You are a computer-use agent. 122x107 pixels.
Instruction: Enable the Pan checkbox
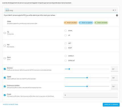5,46
